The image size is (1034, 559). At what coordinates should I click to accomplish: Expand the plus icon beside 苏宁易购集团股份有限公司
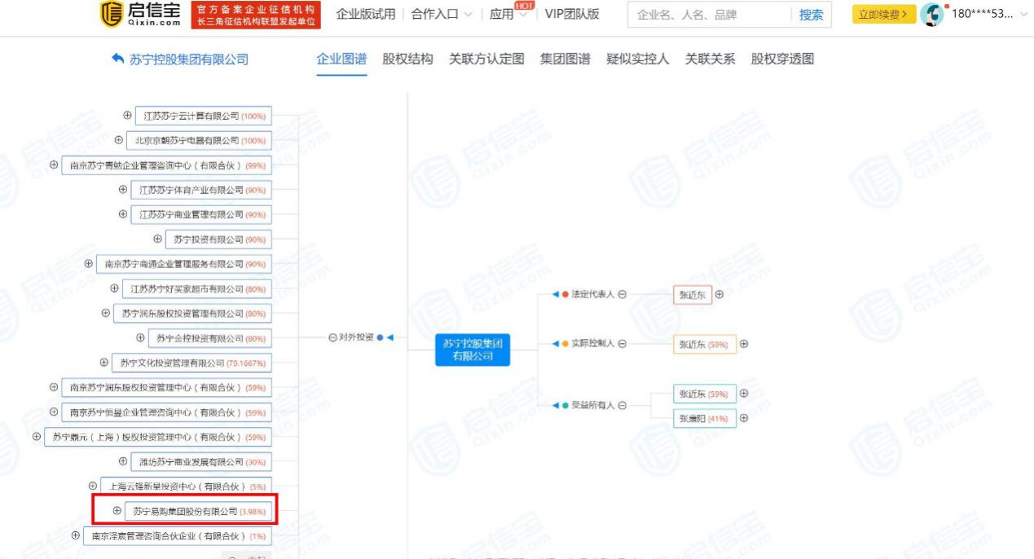point(117,511)
